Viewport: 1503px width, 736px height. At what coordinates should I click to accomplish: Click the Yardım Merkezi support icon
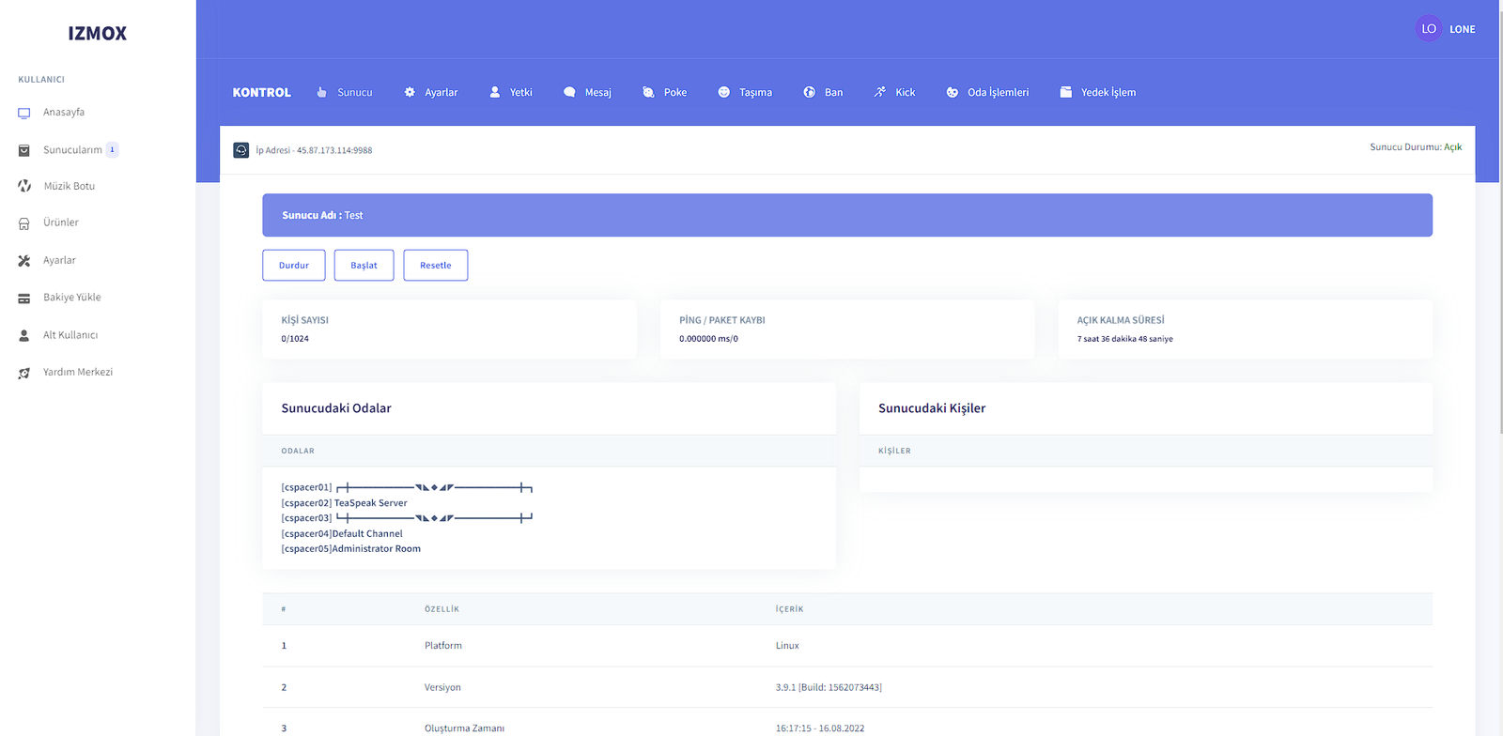[x=24, y=373]
